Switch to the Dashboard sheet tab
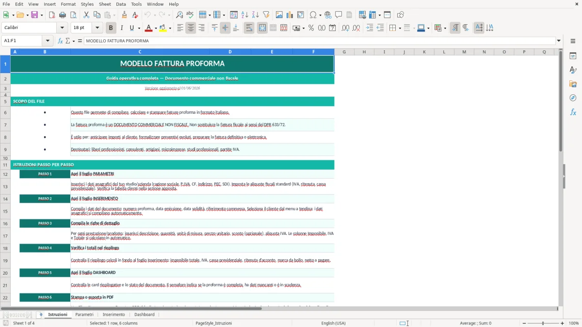 [x=145, y=314]
